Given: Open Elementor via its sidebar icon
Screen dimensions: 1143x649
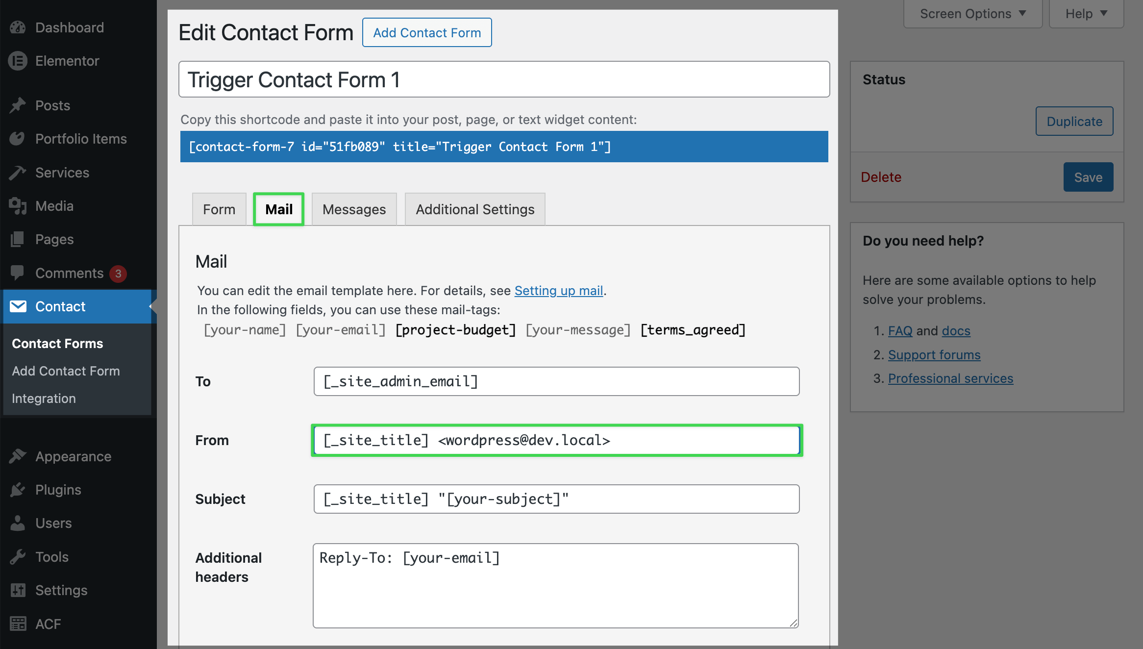Looking at the screenshot, I should pos(18,61).
